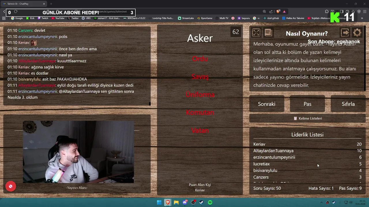Open the Google bookmark
Viewport: 369px width, 207px height.
click(17, 18)
